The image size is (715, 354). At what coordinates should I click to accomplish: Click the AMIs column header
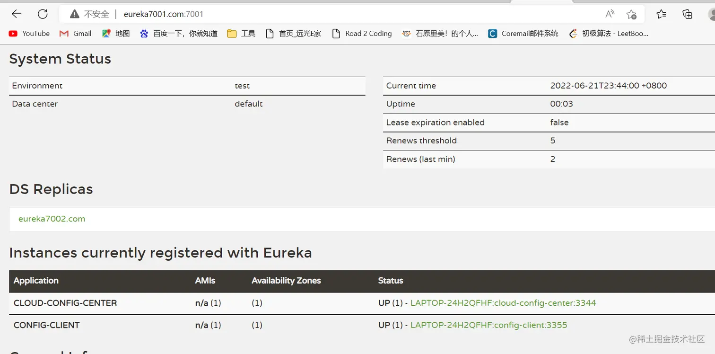[x=205, y=281]
